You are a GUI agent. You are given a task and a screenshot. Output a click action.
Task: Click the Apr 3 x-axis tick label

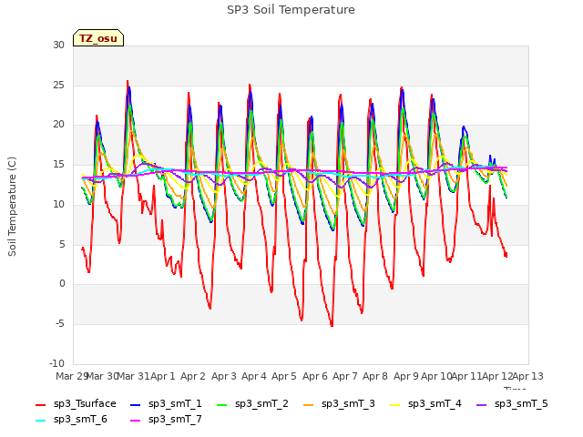tap(224, 376)
